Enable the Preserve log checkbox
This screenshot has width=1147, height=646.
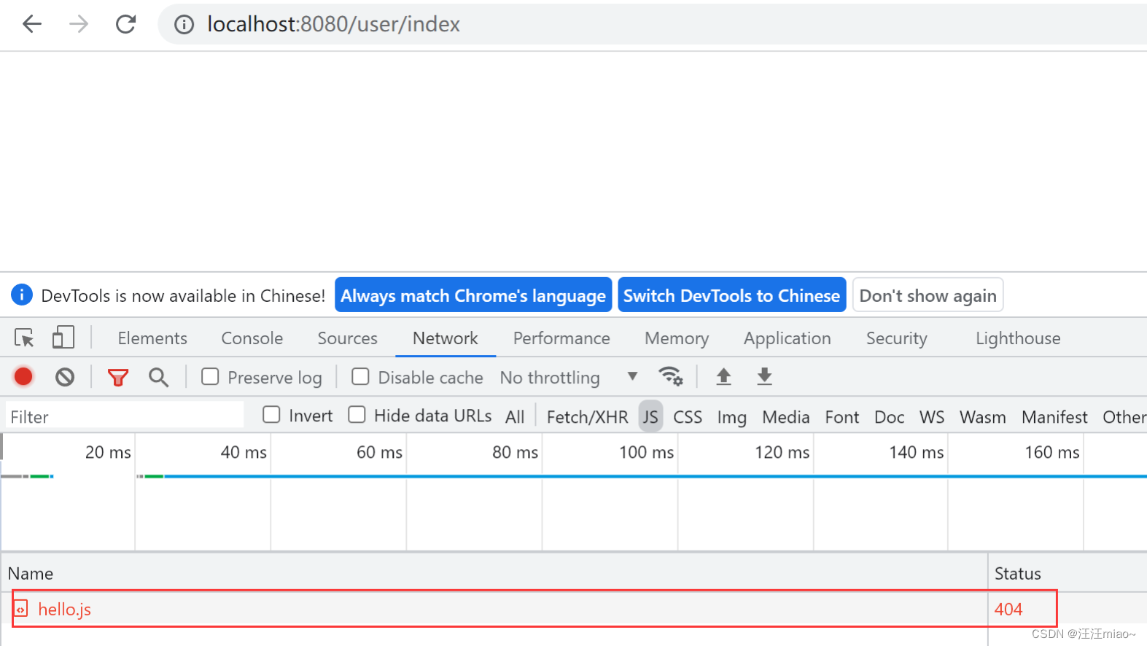point(210,376)
